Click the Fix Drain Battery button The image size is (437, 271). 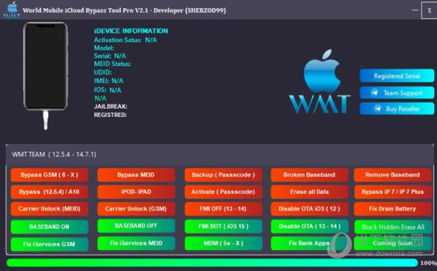[393, 209]
